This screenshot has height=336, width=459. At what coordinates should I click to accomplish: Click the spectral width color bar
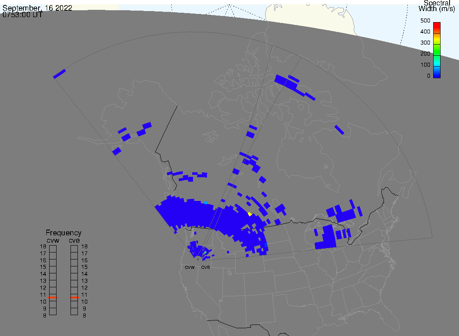(437, 50)
